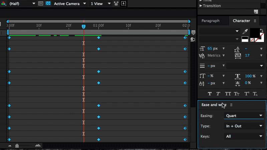Viewport: 267px width, 150px height.
Task: Click the tracking value 17
Action: tap(247, 55)
